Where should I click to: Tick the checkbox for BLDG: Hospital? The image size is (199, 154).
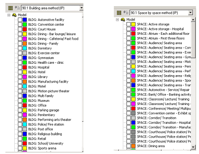pyautogui.click(x=20, y=67)
